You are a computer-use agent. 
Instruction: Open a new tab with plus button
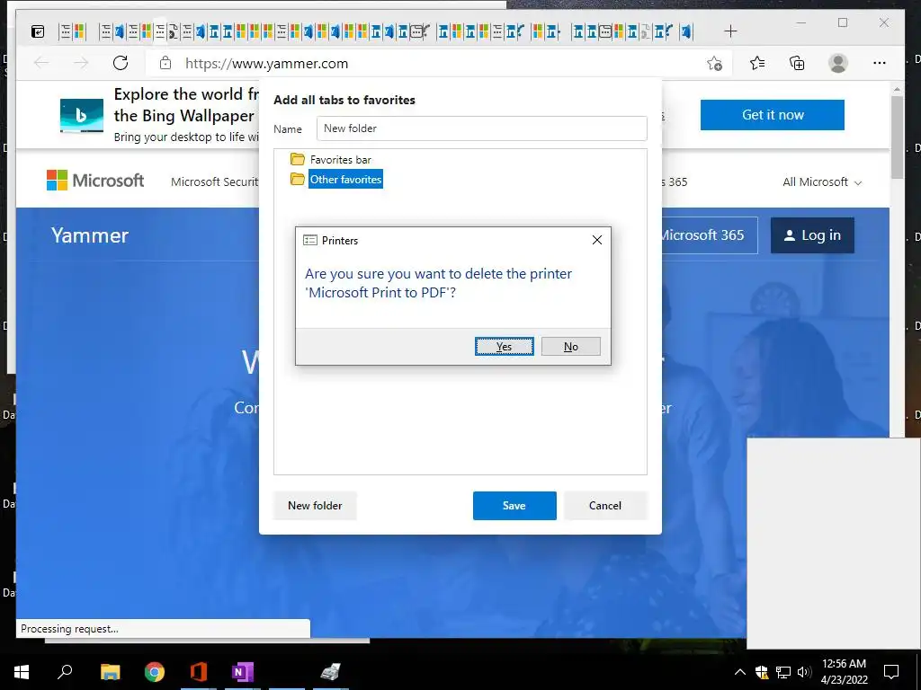730,31
